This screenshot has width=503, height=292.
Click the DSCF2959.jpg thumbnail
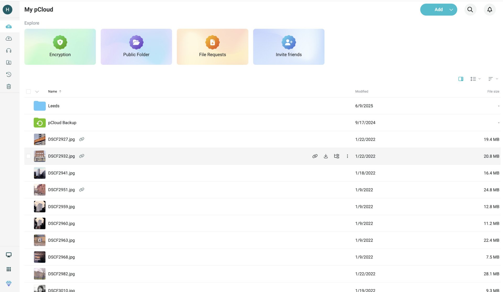(40, 207)
